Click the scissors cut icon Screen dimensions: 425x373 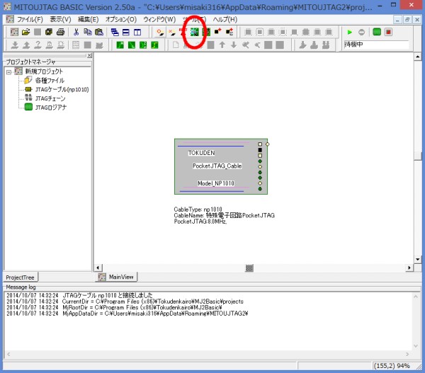click(x=77, y=32)
